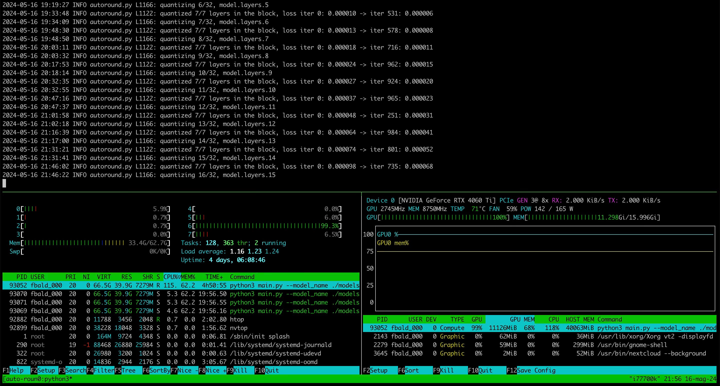Open htop F2 Setup
The height and width of the screenshot is (386, 720).
(43, 370)
